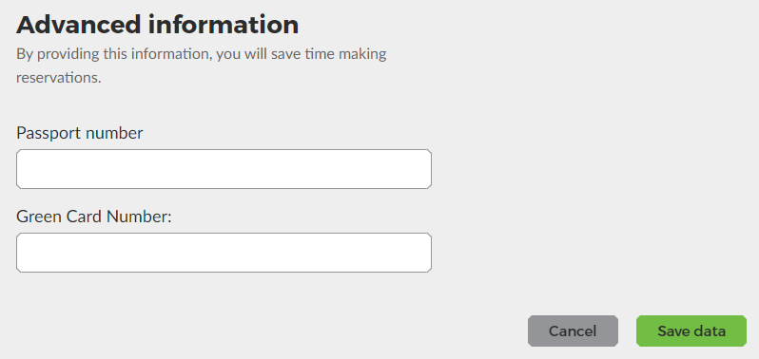Click the green Save data button
Image resolution: width=759 pixels, height=359 pixels.
click(691, 331)
